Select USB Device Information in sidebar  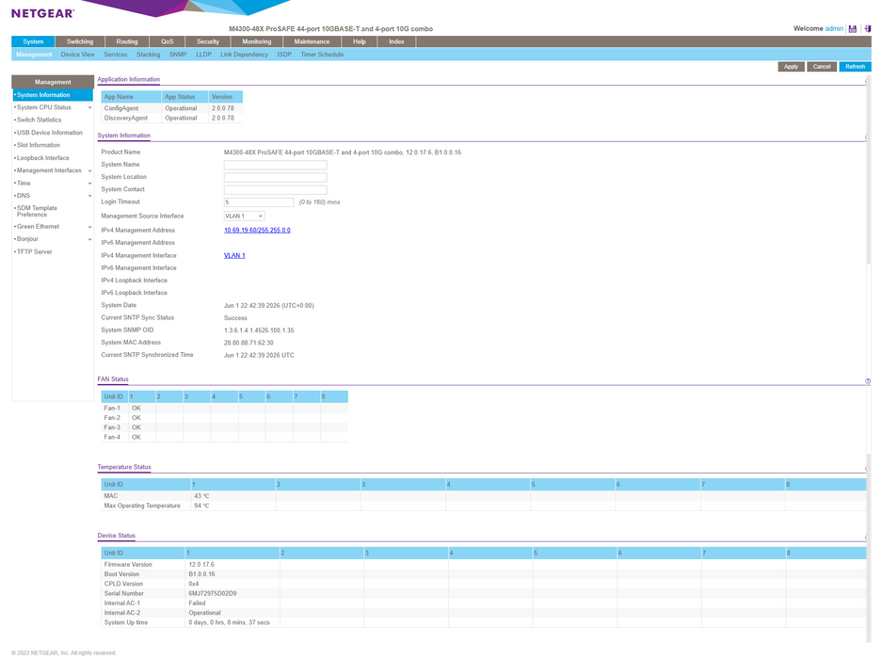[50, 133]
